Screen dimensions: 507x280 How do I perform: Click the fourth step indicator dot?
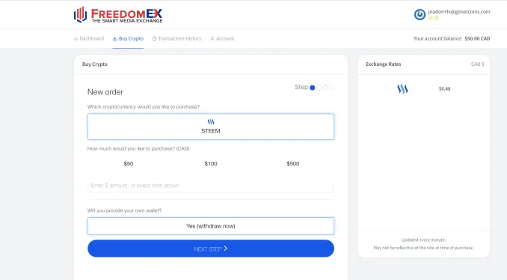[331, 88]
